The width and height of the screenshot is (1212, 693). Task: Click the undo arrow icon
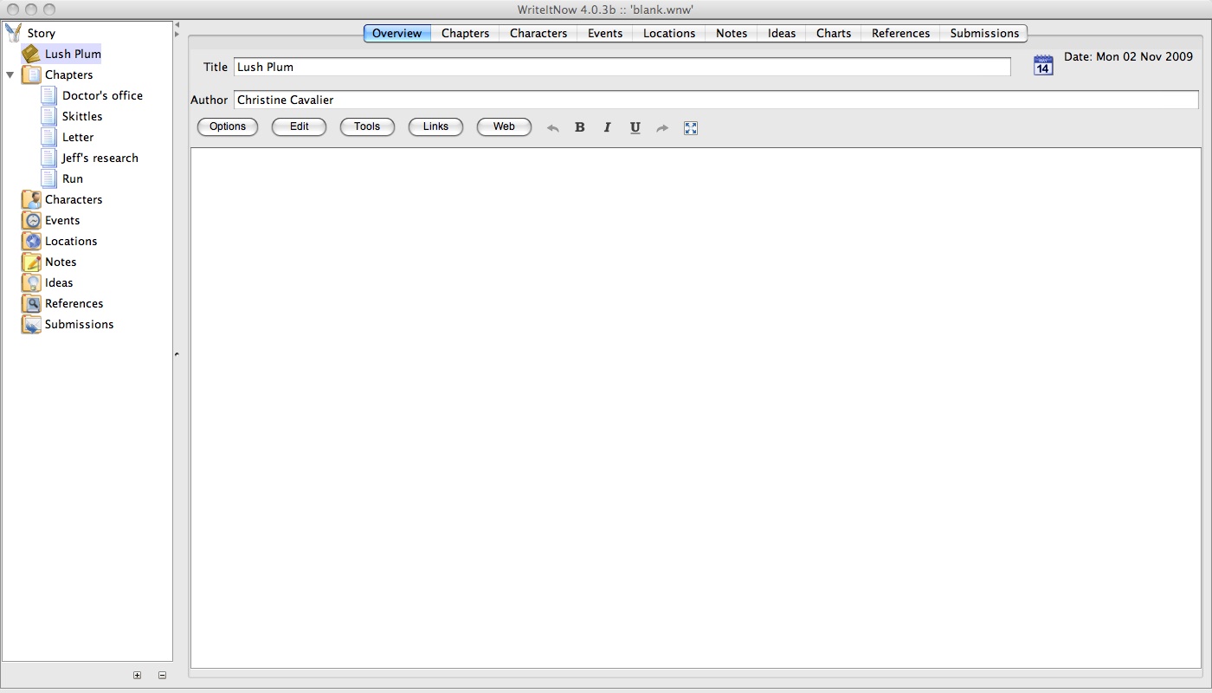(553, 128)
